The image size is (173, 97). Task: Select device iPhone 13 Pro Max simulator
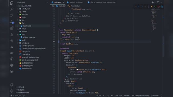(x=136, y=96)
